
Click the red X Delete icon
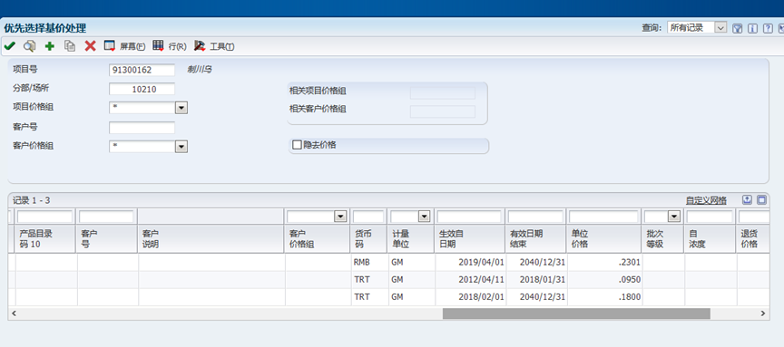click(90, 46)
